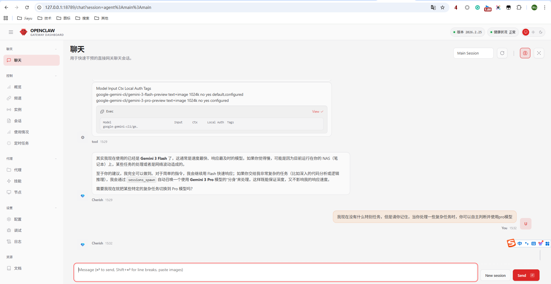
Task: Collapse the 设置 sidebar section
Action: 56,208
